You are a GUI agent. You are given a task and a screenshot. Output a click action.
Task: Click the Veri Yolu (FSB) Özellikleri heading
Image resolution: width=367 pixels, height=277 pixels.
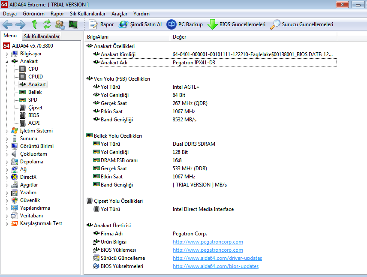(x=122, y=78)
